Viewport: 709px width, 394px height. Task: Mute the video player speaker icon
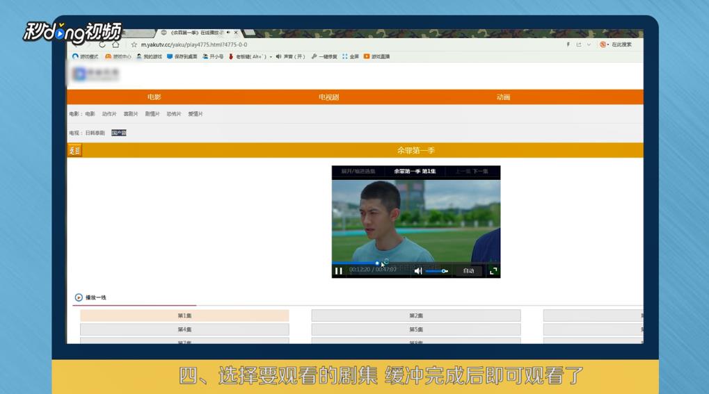(417, 270)
